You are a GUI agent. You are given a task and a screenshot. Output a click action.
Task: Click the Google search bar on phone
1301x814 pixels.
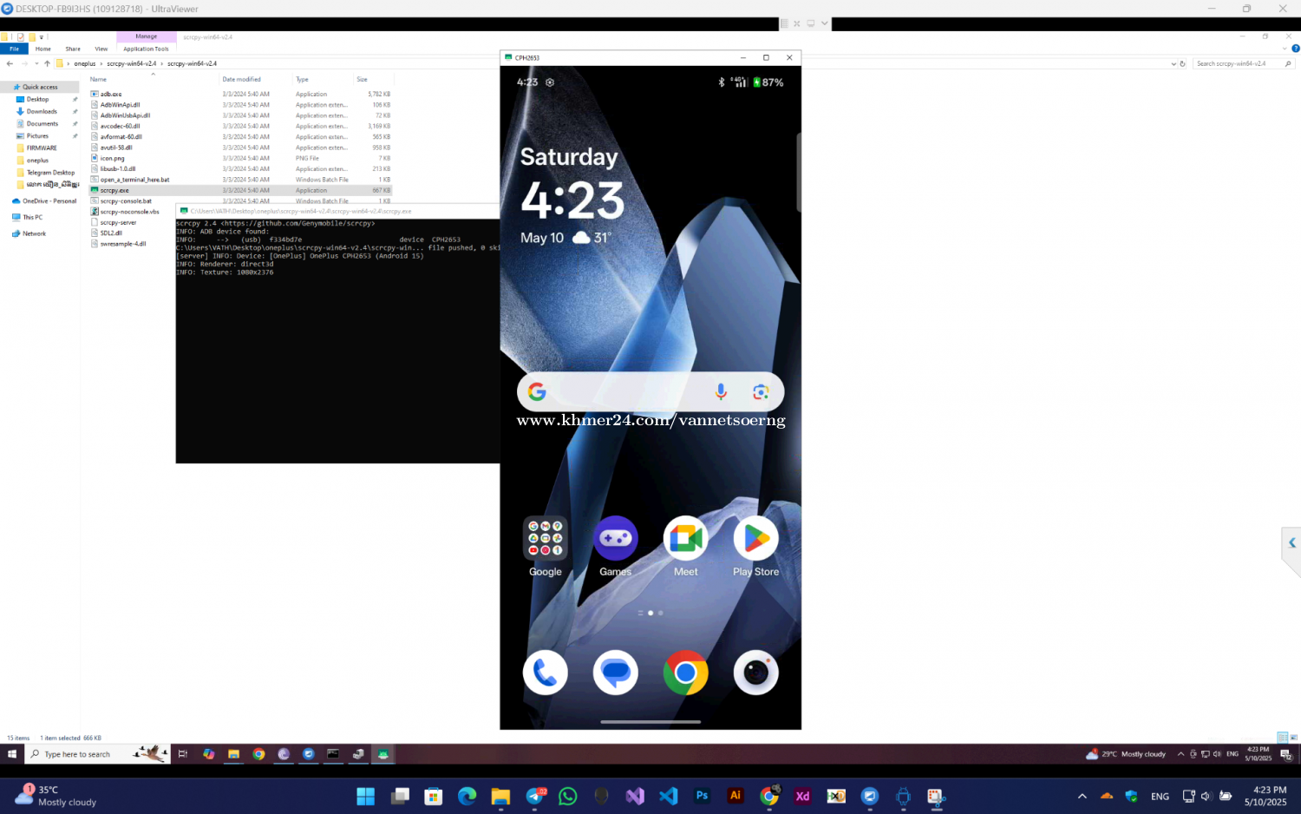point(624,392)
